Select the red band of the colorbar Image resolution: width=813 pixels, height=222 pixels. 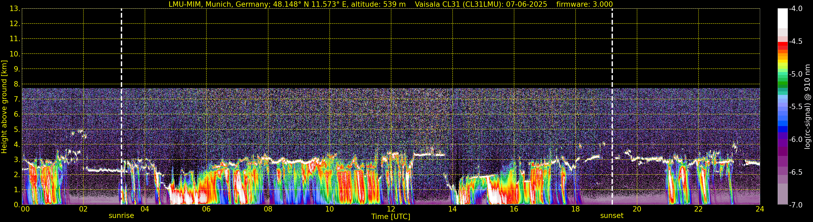pyautogui.click(x=782, y=44)
